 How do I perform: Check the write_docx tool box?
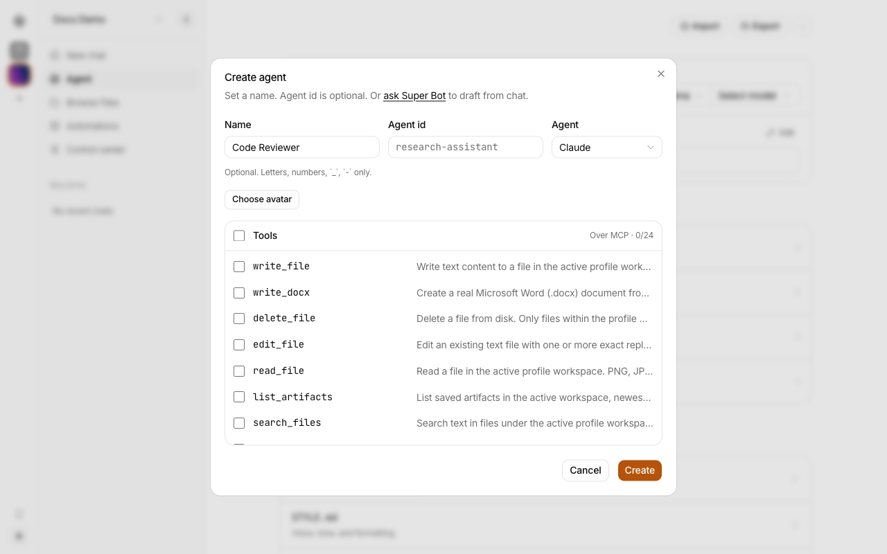point(239,293)
